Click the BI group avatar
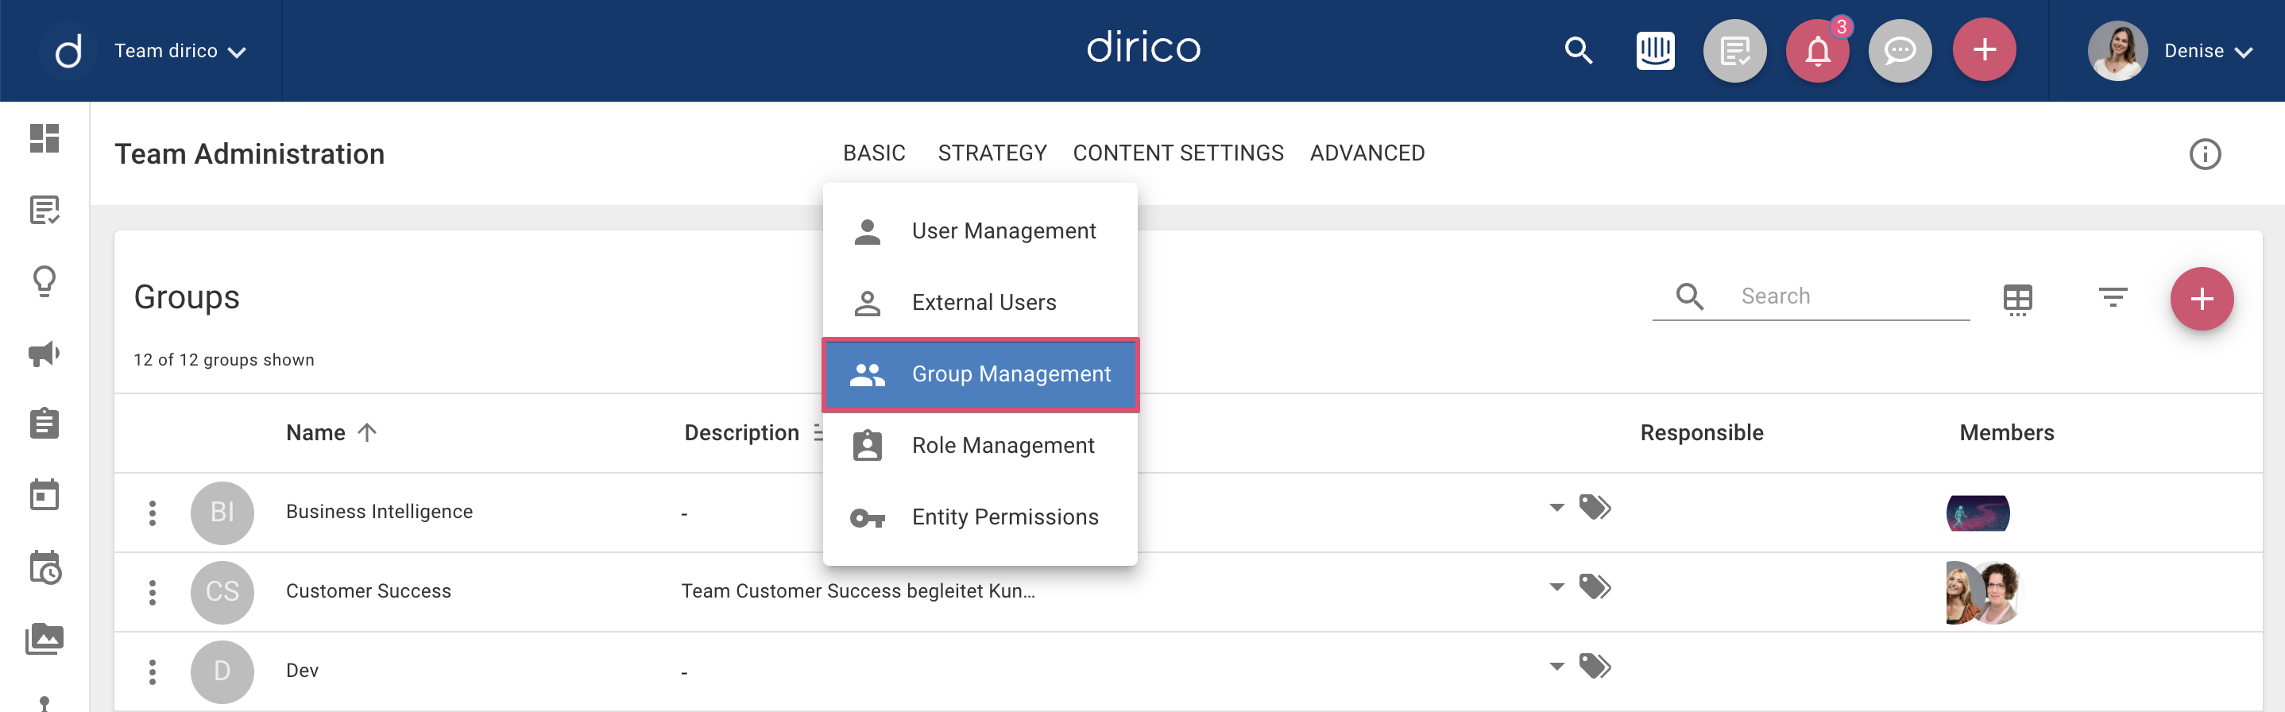The image size is (2285, 712). pos(222,513)
